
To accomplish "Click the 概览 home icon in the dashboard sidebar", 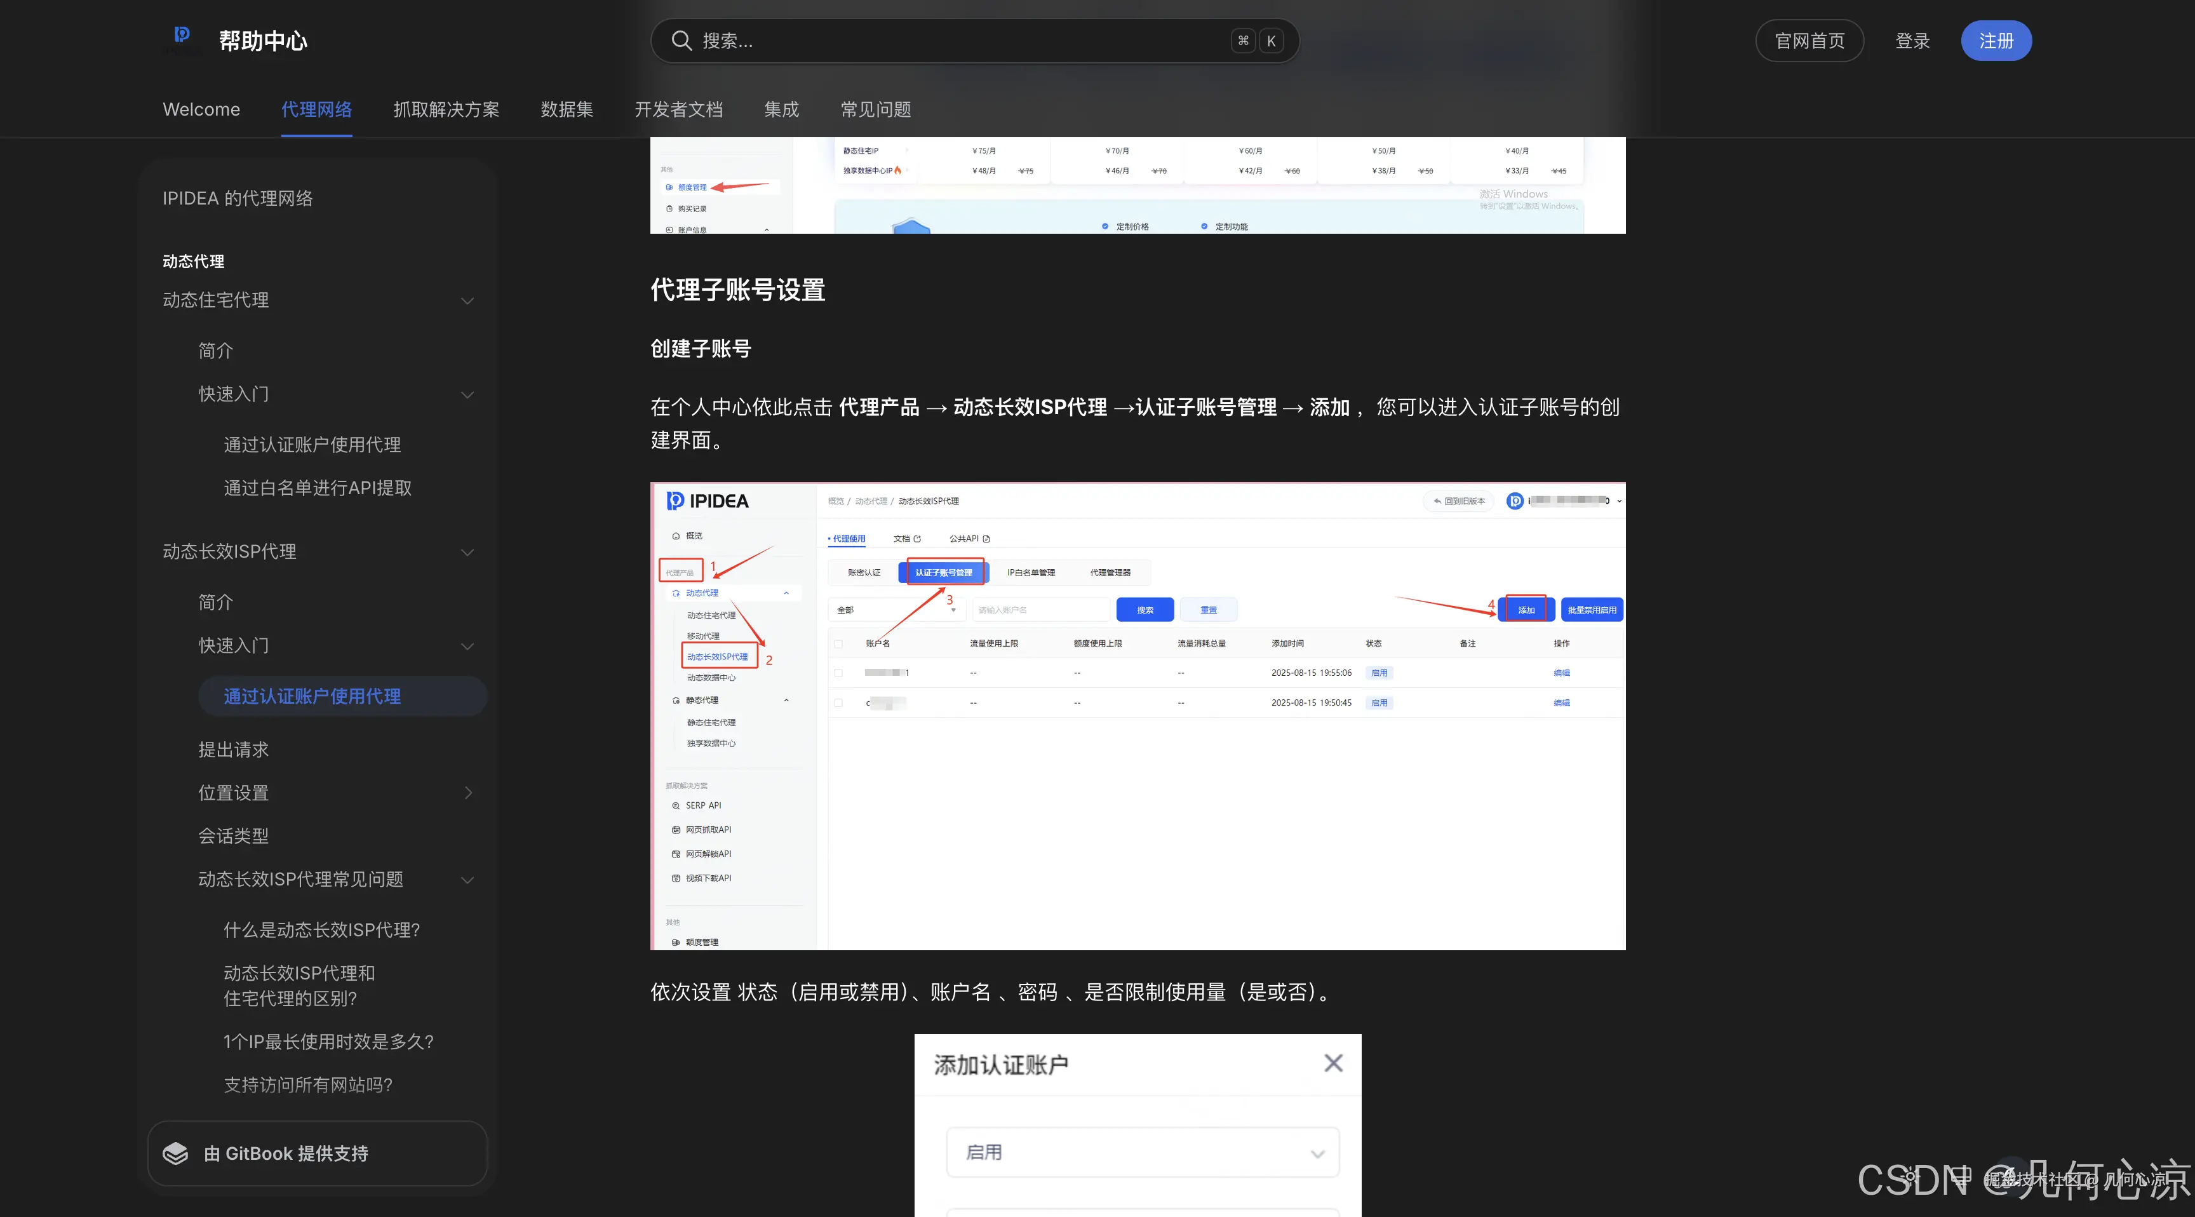I will [676, 536].
